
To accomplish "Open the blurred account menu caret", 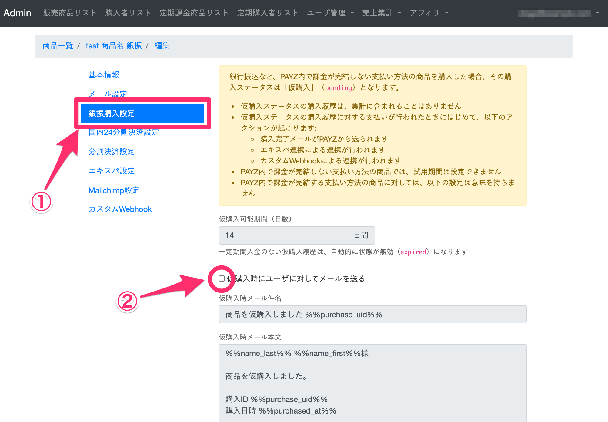I will pos(597,13).
